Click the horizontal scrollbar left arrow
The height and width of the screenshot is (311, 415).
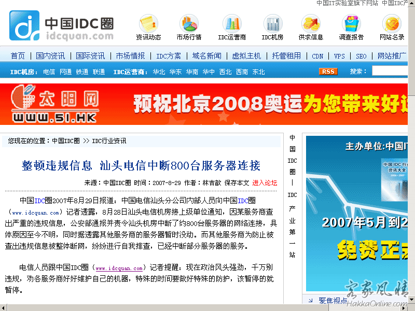tap(3, 308)
